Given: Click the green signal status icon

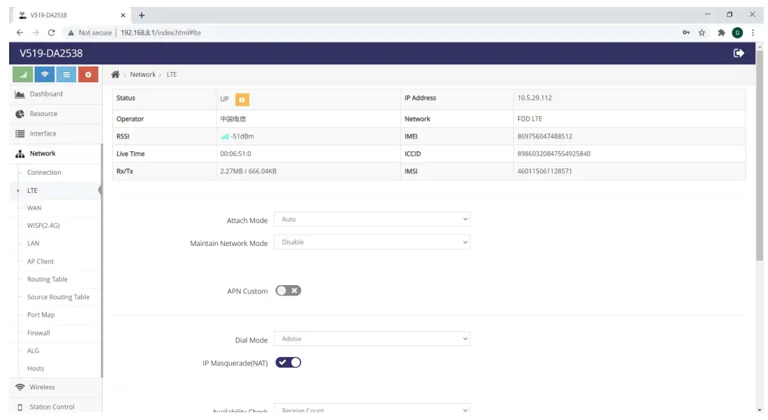Looking at the screenshot, I should pos(22,75).
